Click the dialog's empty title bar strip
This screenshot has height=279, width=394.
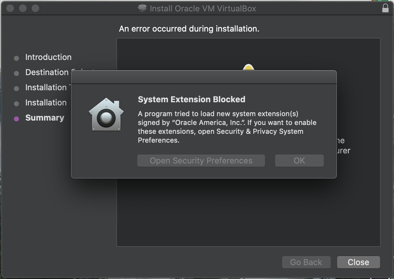(x=204, y=77)
